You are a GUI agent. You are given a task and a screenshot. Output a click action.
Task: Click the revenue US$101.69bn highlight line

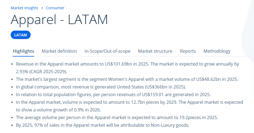(x=128, y=64)
